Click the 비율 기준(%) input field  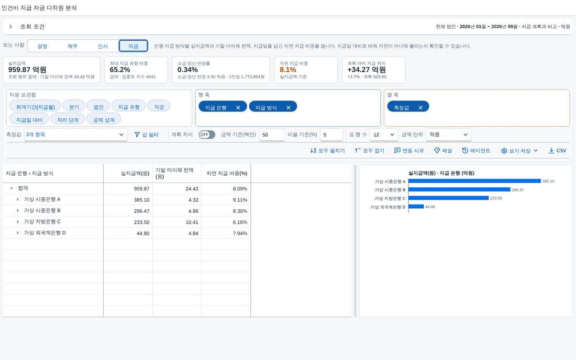pos(331,134)
